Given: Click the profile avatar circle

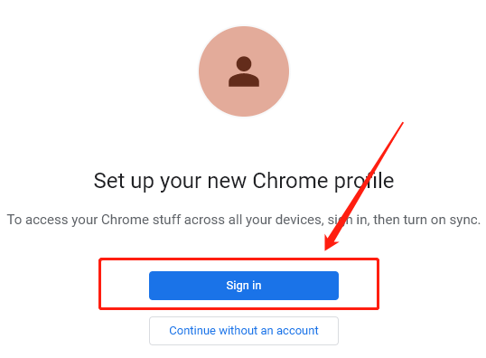Looking at the screenshot, I should pos(244,71).
